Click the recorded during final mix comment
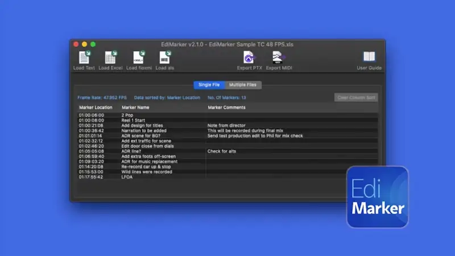 245,131
